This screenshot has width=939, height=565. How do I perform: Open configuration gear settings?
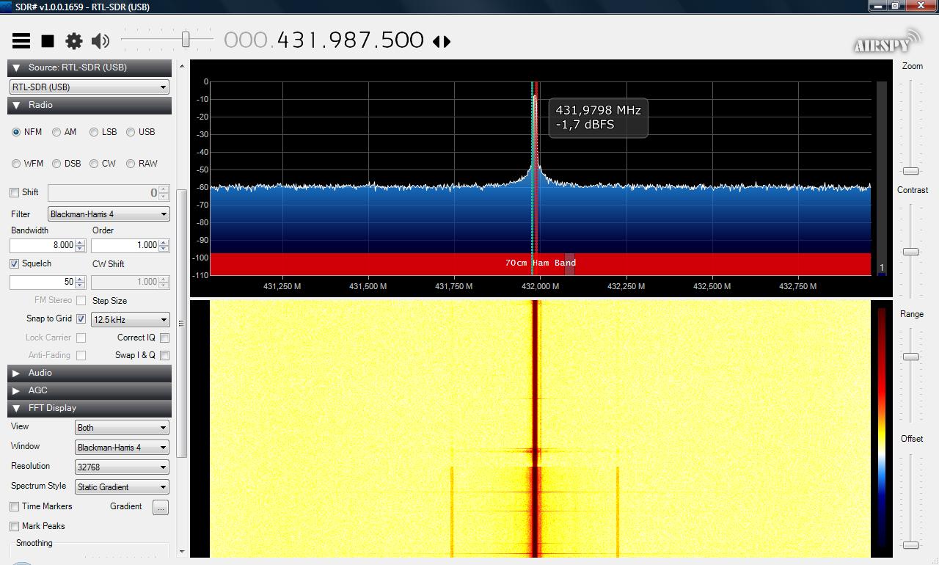tap(74, 41)
